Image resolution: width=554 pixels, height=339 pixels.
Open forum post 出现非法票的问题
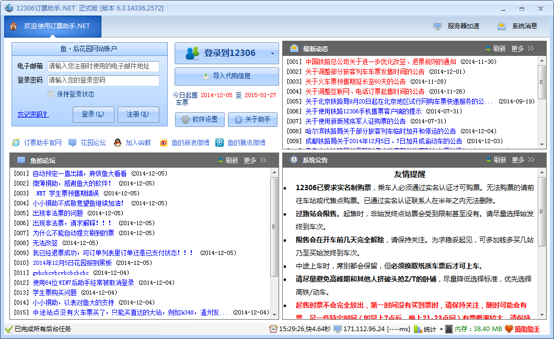pos(57,213)
